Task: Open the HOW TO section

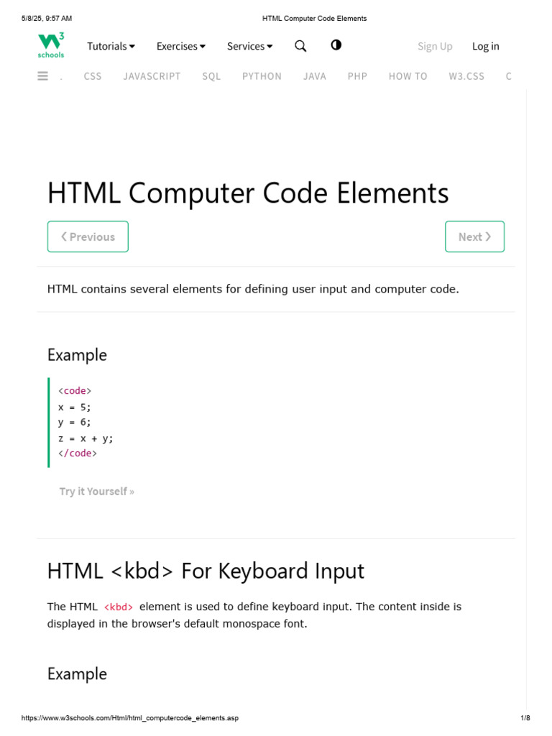Action: click(x=408, y=76)
